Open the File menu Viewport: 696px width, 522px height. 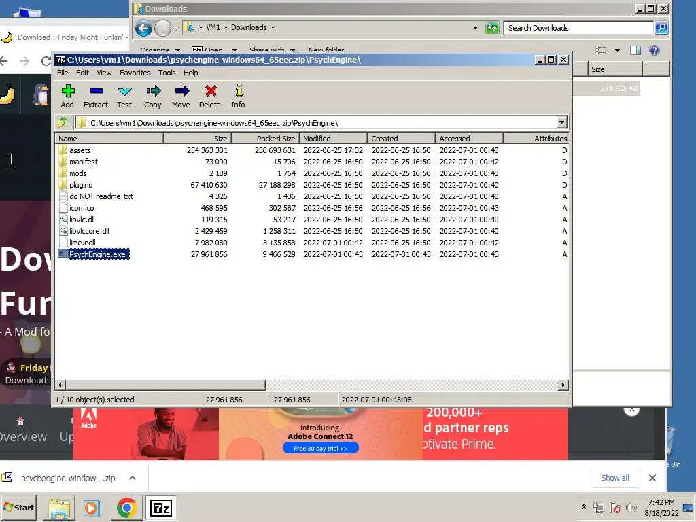[x=63, y=73]
